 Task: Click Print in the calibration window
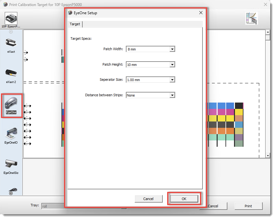tap(248, 206)
